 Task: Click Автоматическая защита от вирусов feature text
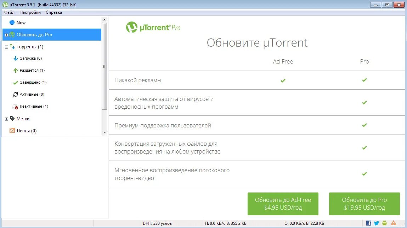[164, 103]
